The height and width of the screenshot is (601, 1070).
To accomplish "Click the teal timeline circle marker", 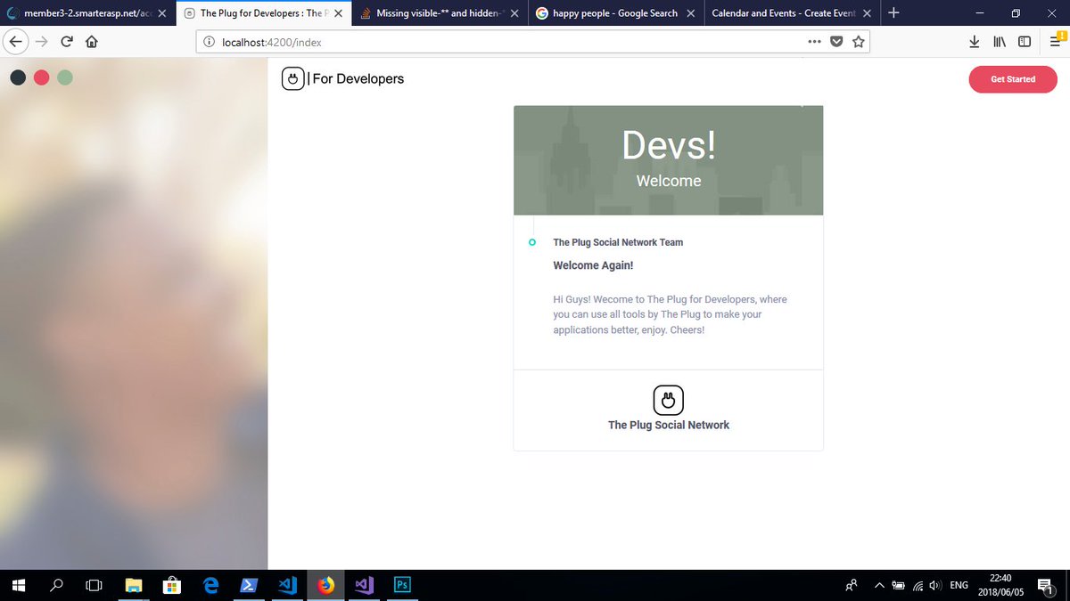I will tap(532, 242).
